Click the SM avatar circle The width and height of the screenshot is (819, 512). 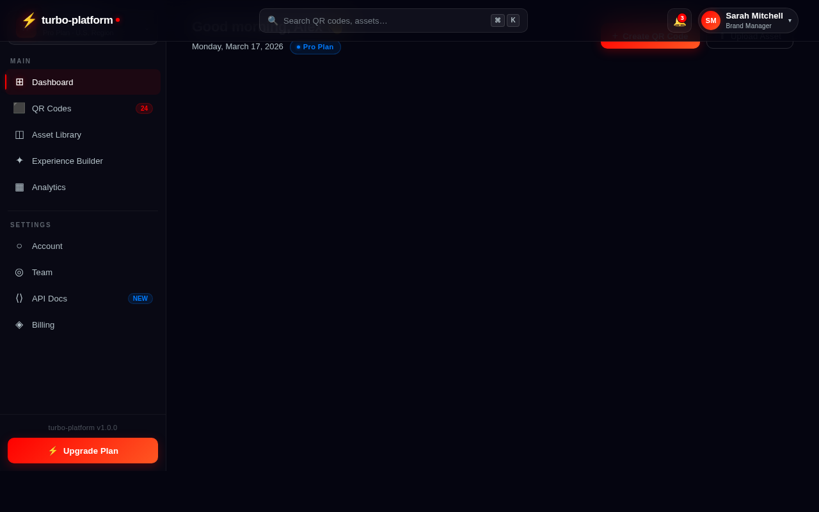(x=711, y=20)
